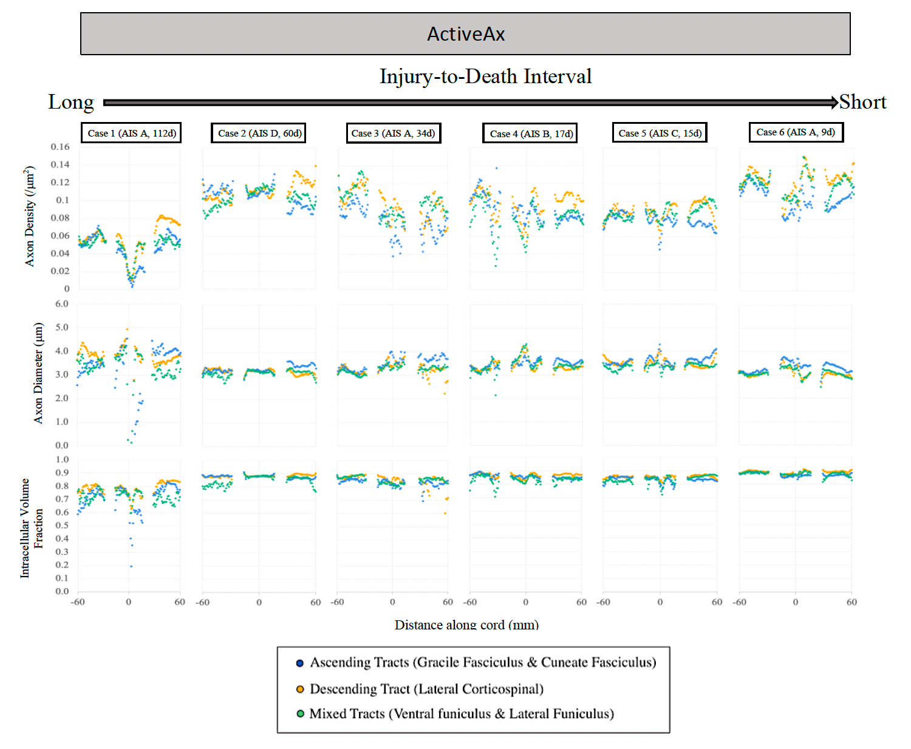
Task: Click the green Mixed Tracts legend marker
Action: coord(300,714)
